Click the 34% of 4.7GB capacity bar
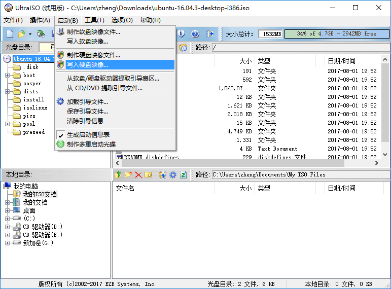 point(337,33)
